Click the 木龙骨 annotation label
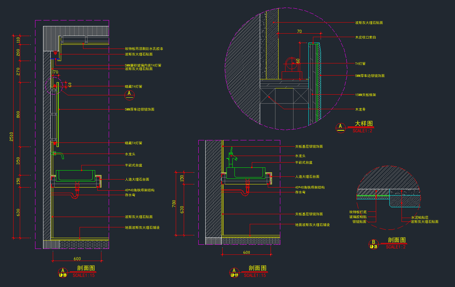The image size is (455, 287). [360, 110]
